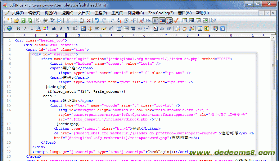Open the font color A dropdown
This screenshot has height=161, width=279.
click(x=39, y=28)
